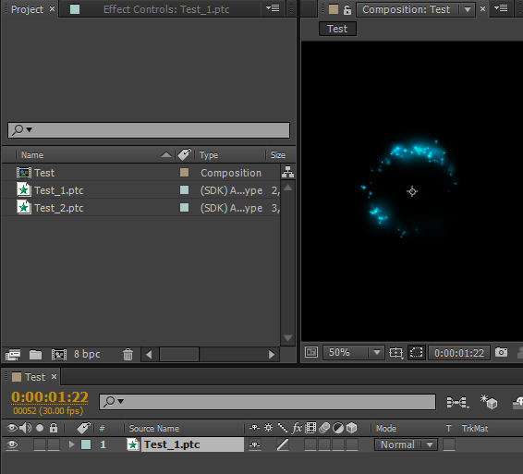Click the new composition icon
523x474 pixels.
59,354
